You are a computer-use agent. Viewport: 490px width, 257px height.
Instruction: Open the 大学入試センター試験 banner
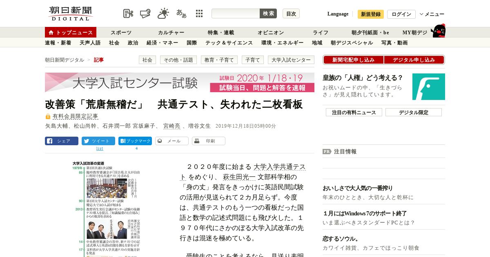[180, 82]
